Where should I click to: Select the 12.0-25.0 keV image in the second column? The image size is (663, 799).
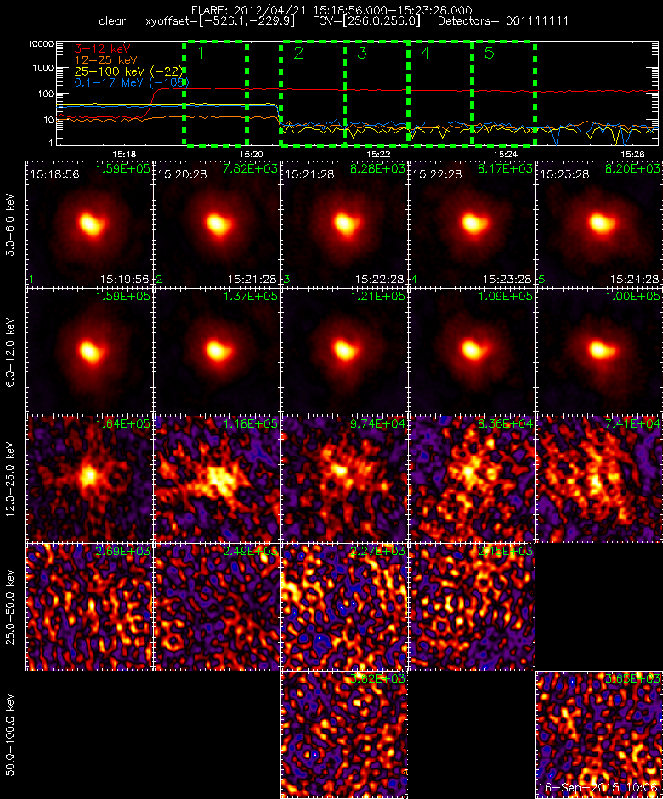[217, 479]
